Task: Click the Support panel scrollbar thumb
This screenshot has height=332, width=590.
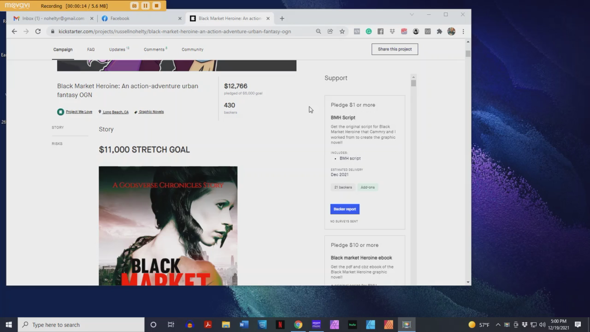Action: pyautogui.click(x=413, y=83)
